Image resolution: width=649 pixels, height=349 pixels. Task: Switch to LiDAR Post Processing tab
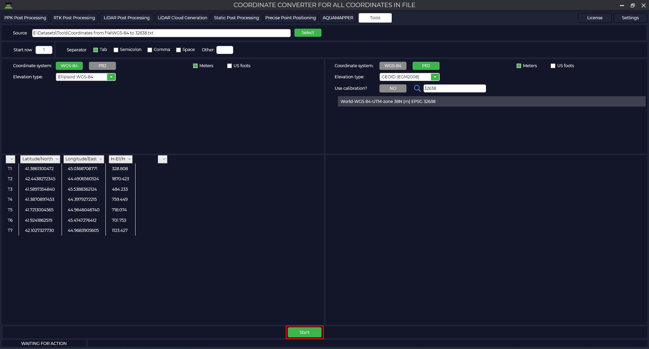tap(127, 18)
